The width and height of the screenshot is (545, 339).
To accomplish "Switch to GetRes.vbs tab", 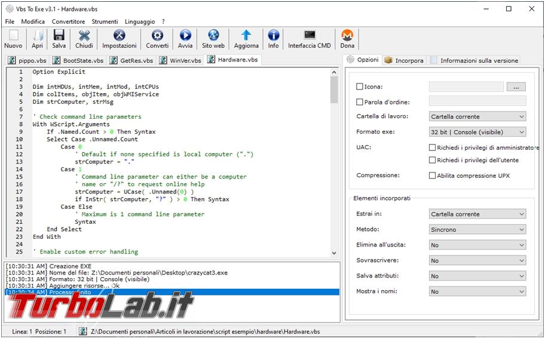I will click(131, 60).
